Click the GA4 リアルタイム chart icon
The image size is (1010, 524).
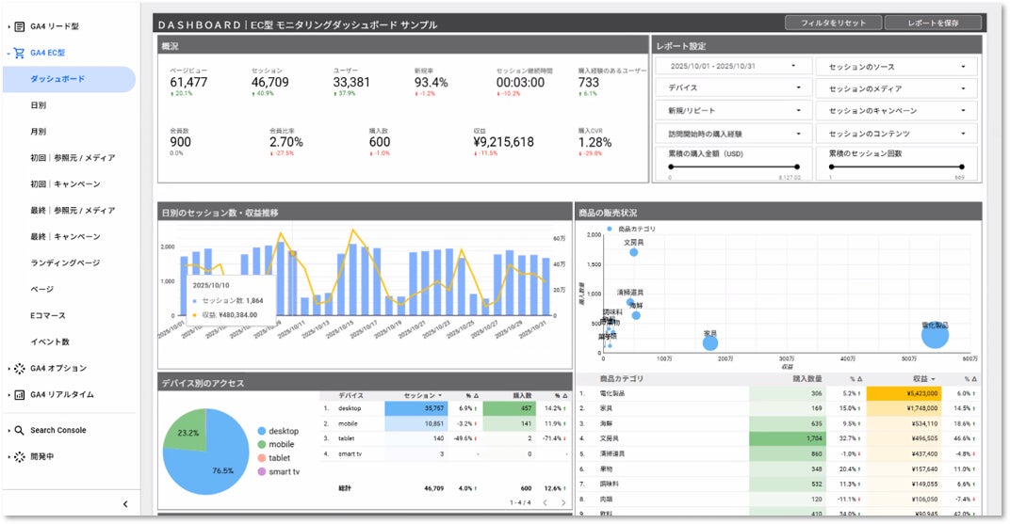tap(20, 395)
